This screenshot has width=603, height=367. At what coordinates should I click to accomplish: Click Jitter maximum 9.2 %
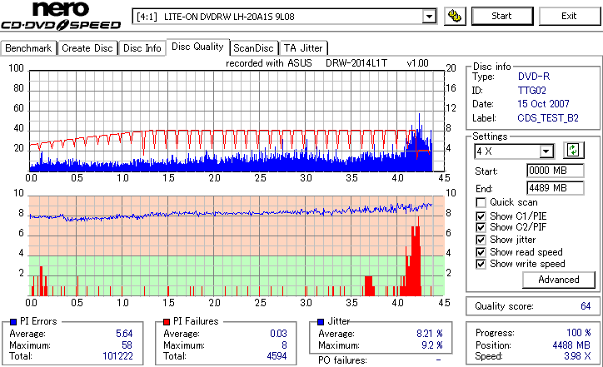(x=432, y=345)
